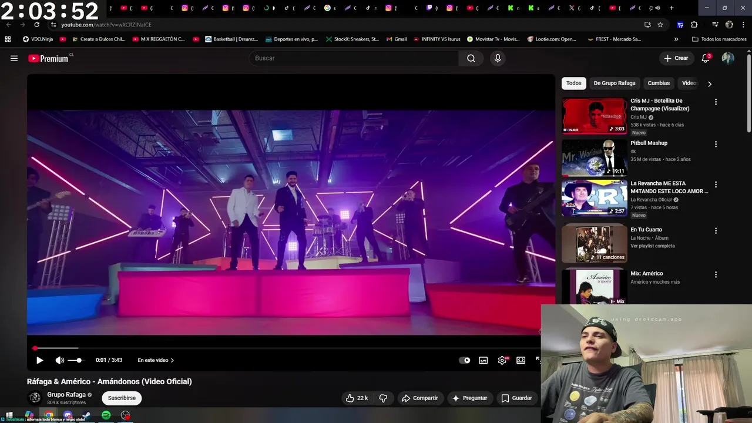Open the La Revancha video thumbnail
The image size is (752, 423).
pyautogui.click(x=594, y=198)
